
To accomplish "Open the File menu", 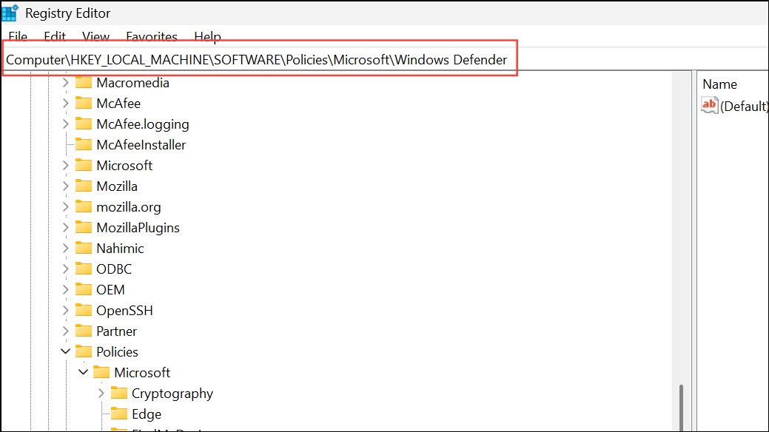I will point(17,36).
